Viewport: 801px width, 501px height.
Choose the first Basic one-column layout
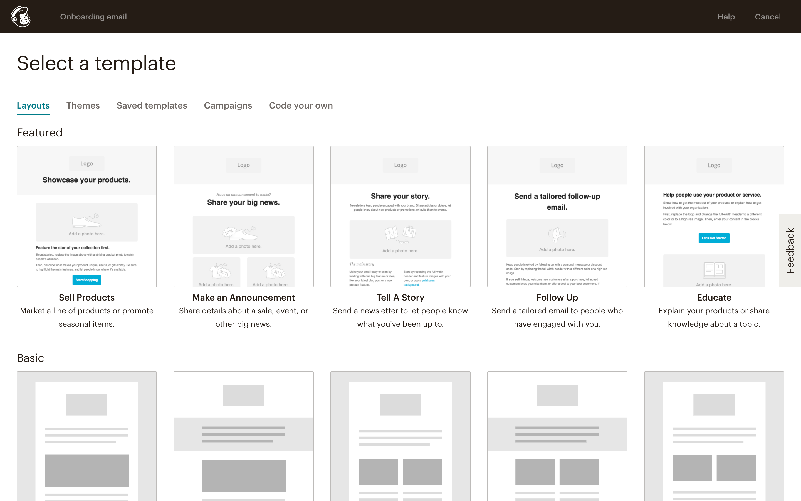coord(87,436)
